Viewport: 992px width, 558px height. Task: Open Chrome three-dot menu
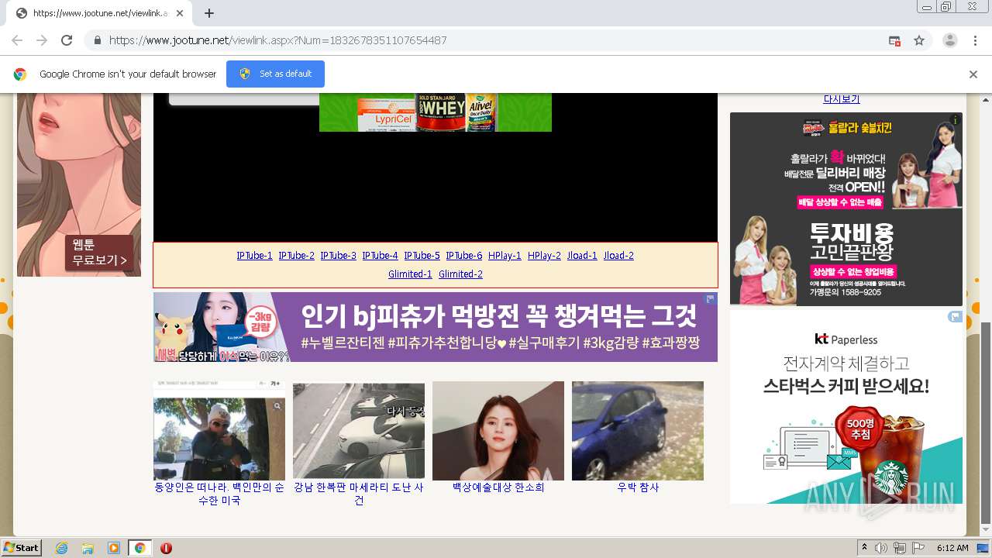[974, 40]
